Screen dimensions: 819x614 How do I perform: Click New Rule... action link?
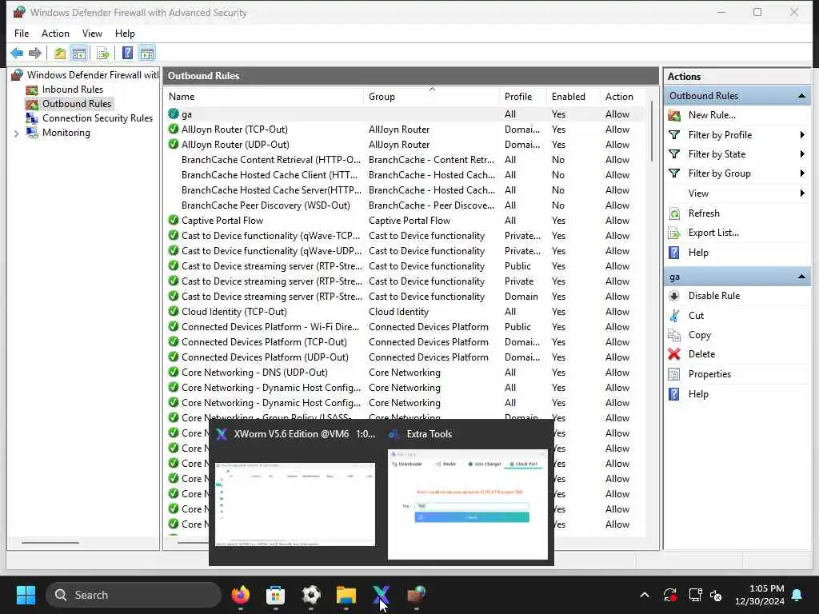pos(711,115)
